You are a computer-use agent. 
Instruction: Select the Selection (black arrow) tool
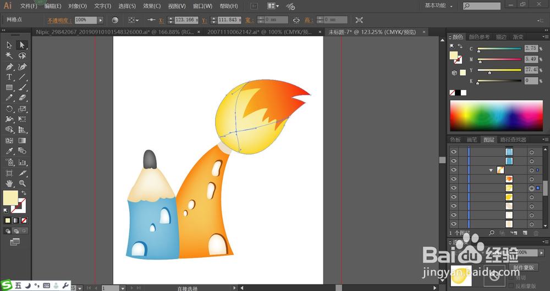point(9,45)
